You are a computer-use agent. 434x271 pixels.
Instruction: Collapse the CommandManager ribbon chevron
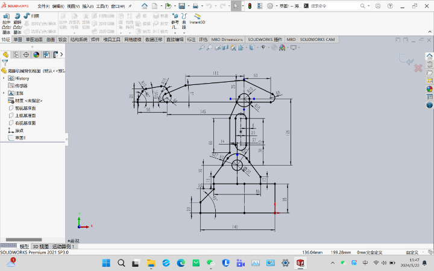pos(430,32)
